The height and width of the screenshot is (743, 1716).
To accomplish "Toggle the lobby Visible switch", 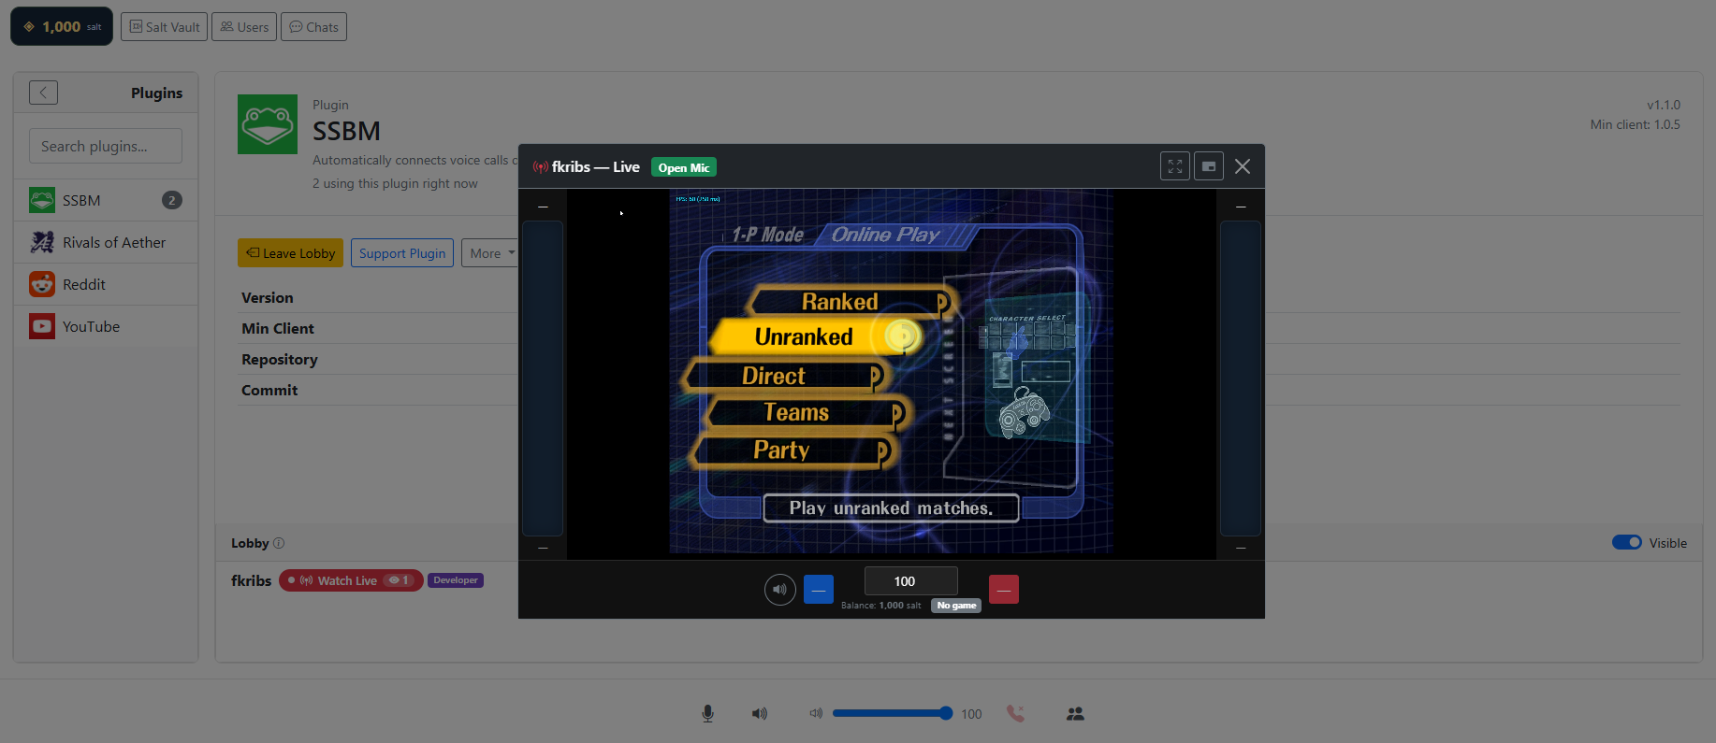I will (x=1627, y=542).
